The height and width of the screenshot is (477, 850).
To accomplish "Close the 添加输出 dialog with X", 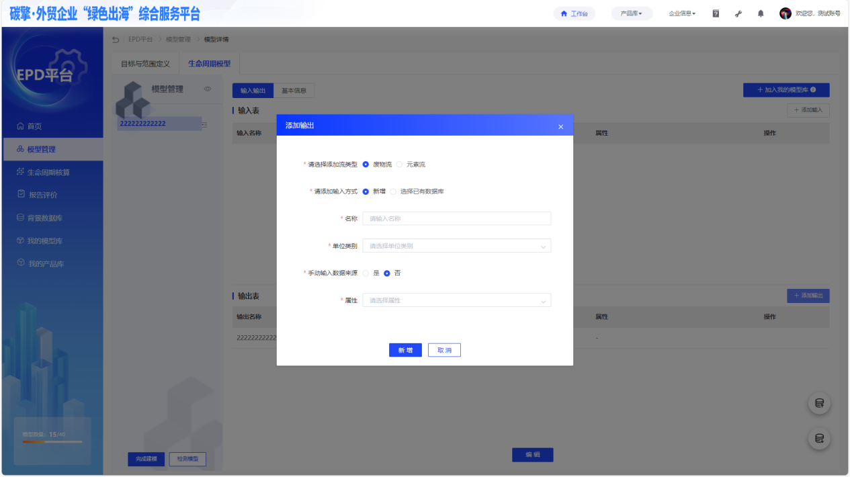I will [560, 126].
